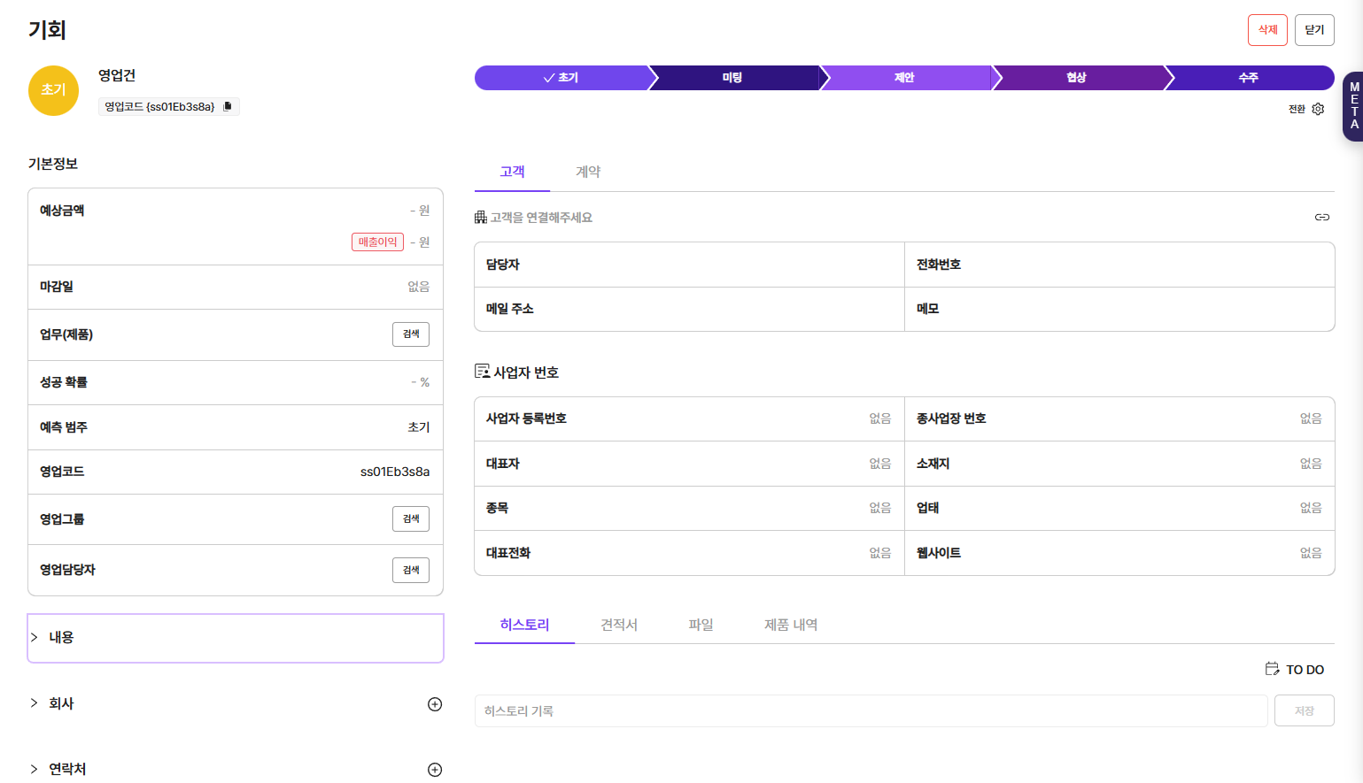
Task: Expand the 회사 section
Action: [35, 703]
